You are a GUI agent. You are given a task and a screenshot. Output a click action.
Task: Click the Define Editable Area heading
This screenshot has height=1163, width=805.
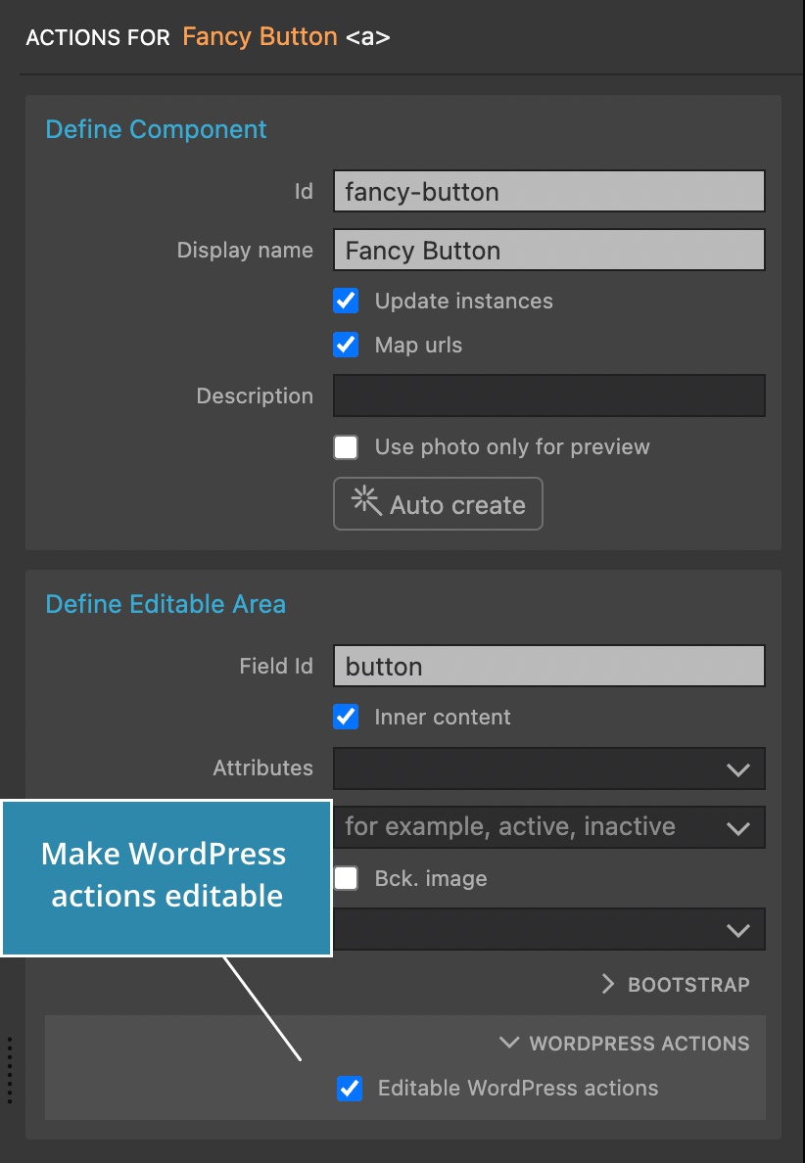pyautogui.click(x=166, y=604)
